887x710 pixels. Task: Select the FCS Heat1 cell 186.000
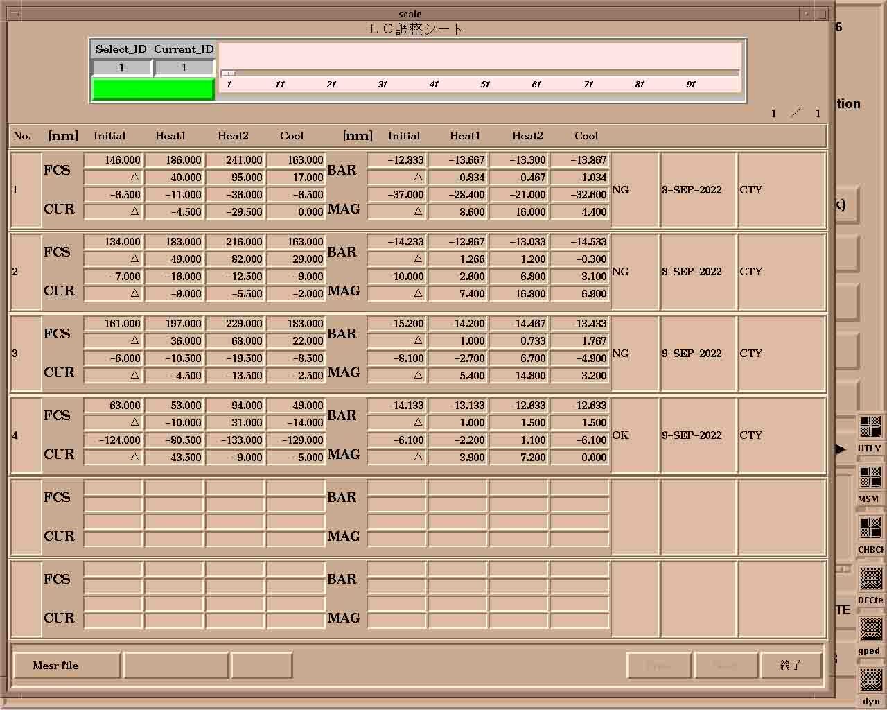174,160
